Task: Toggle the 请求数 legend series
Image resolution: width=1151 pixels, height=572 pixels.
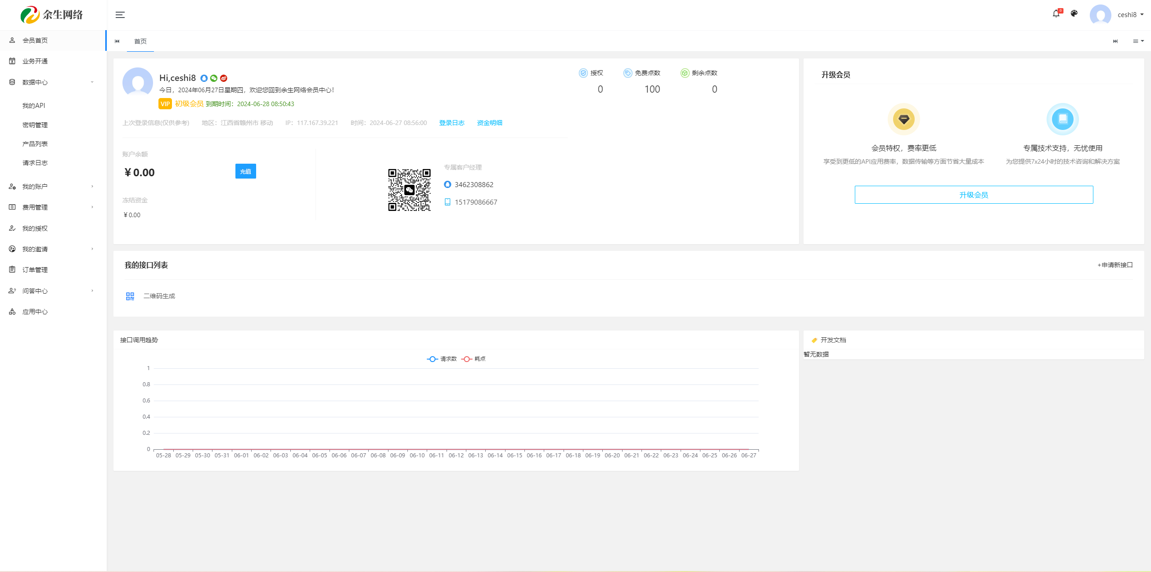Action: (442, 359)
